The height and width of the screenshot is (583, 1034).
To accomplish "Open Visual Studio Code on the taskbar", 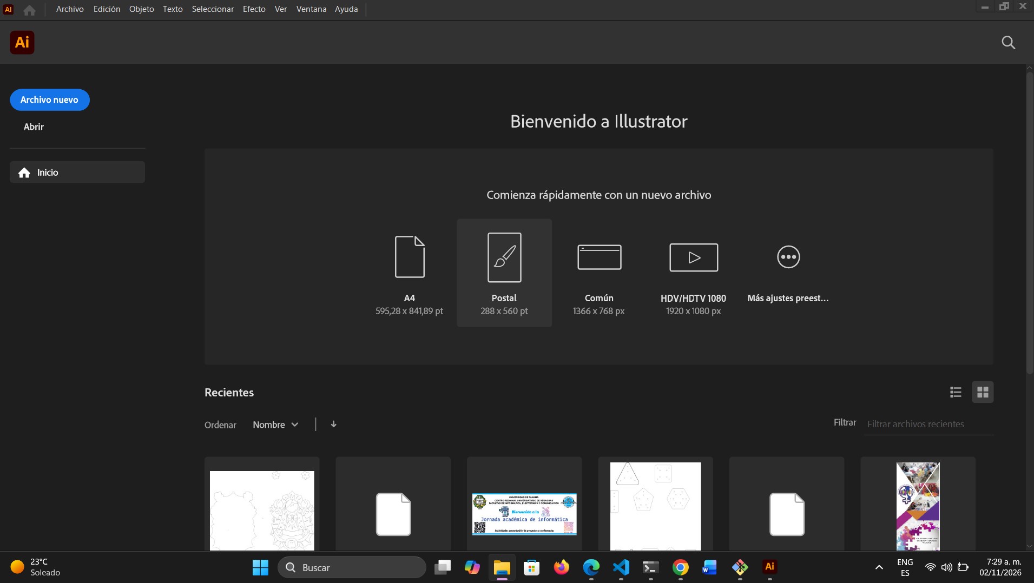I will 621,567.
